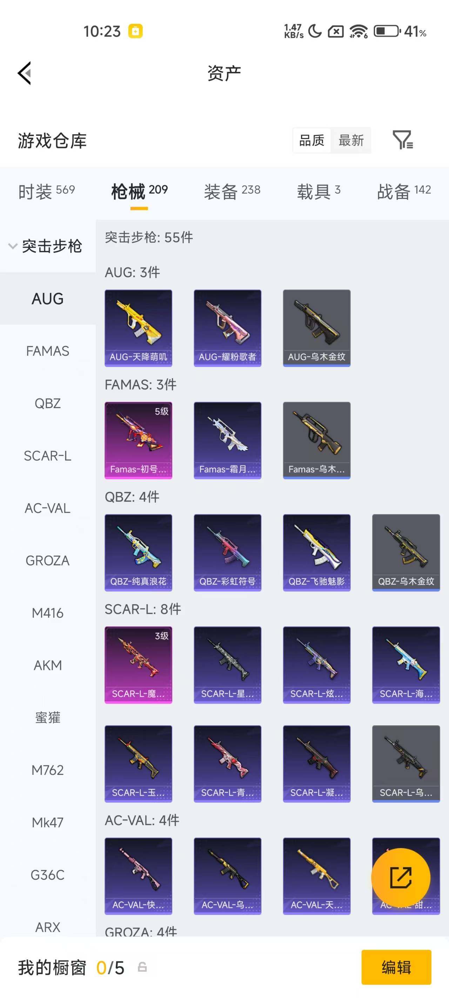Viewport: 449px width, 998px height.
Task: Click the 编辑 button
Action: click(x=396, y=967)
